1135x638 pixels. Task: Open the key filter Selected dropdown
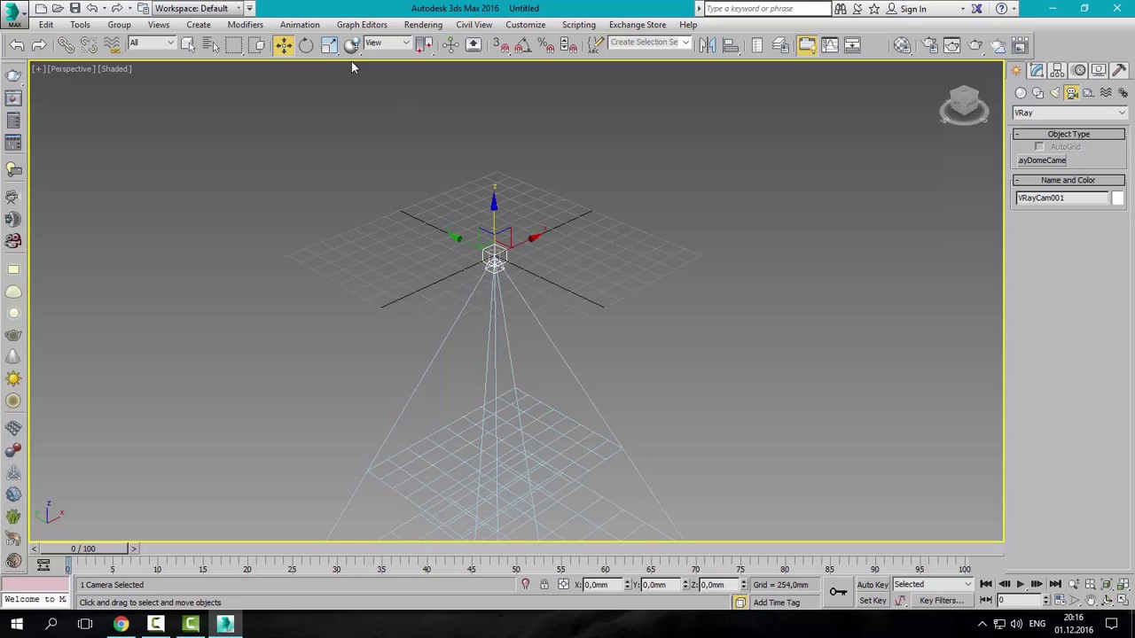(933, 585)
